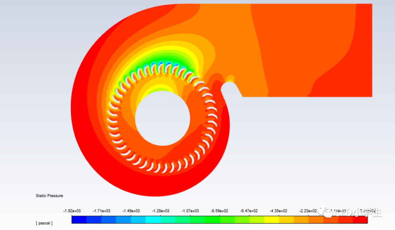
Task: Select the -1.28e+03 legend value
Action: (161, 211)
